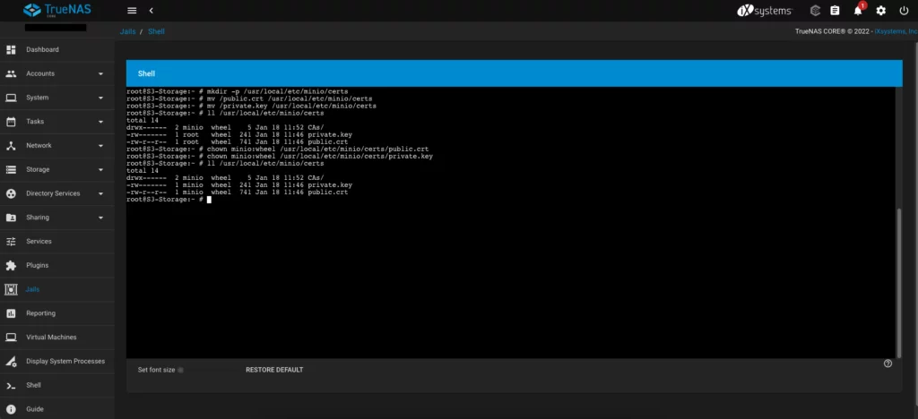Viewport: 918px width, 419px height.
Task: Open the task manager clipboard icon
Action: pos(835,10)
